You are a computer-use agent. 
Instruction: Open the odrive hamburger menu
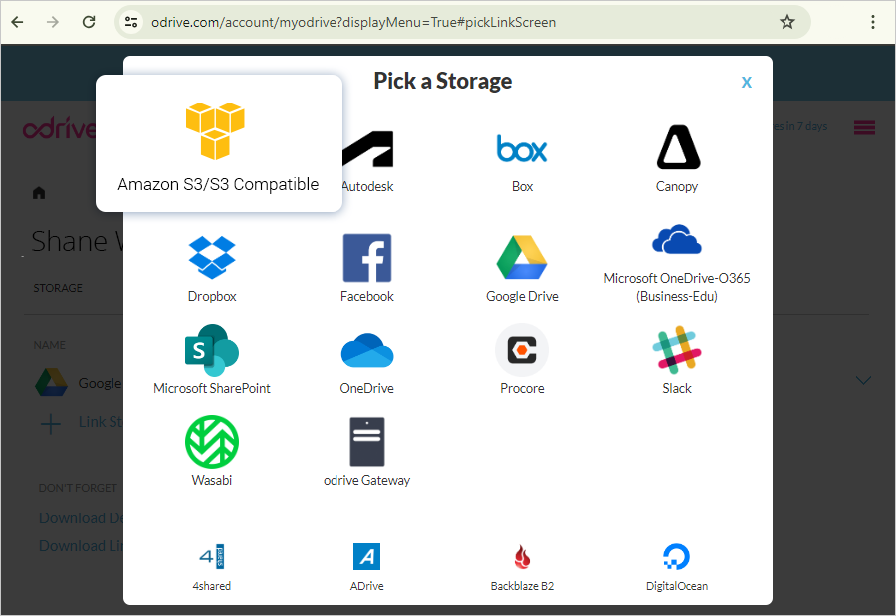[864, 127]
